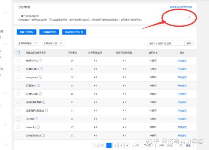Image resolution: width=209 pixels, height=150 pixels.
Task: Open Wangwang chat icon beside wangcesar
Action: point(40,77)
